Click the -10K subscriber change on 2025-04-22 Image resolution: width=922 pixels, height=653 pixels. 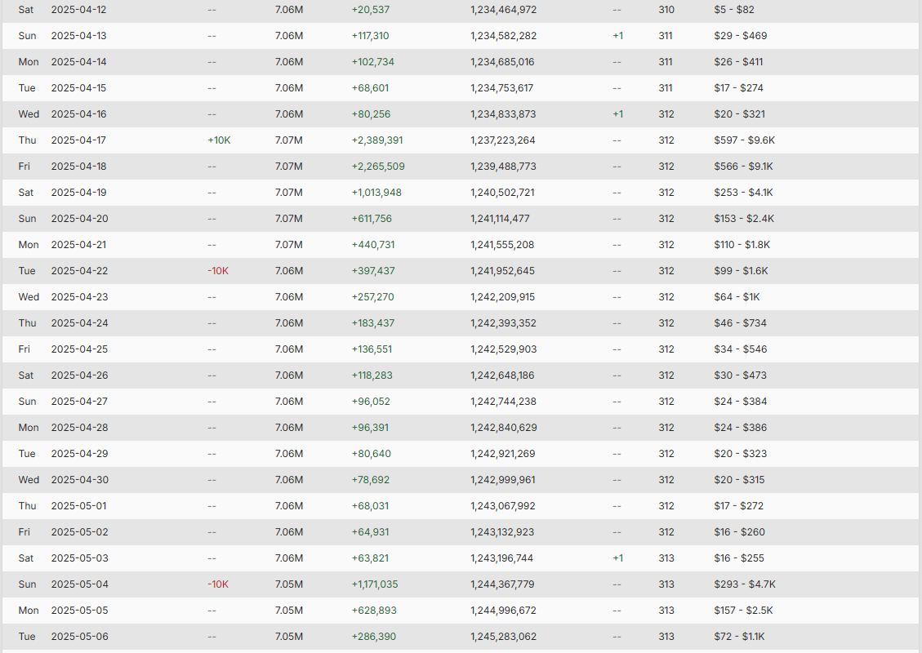pyautogui.click(x=218, y=271)
